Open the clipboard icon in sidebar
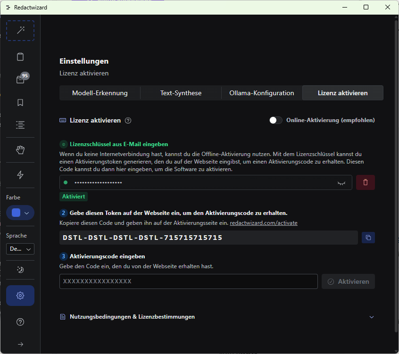Viewport: 399px width, 354px height. 20,57
